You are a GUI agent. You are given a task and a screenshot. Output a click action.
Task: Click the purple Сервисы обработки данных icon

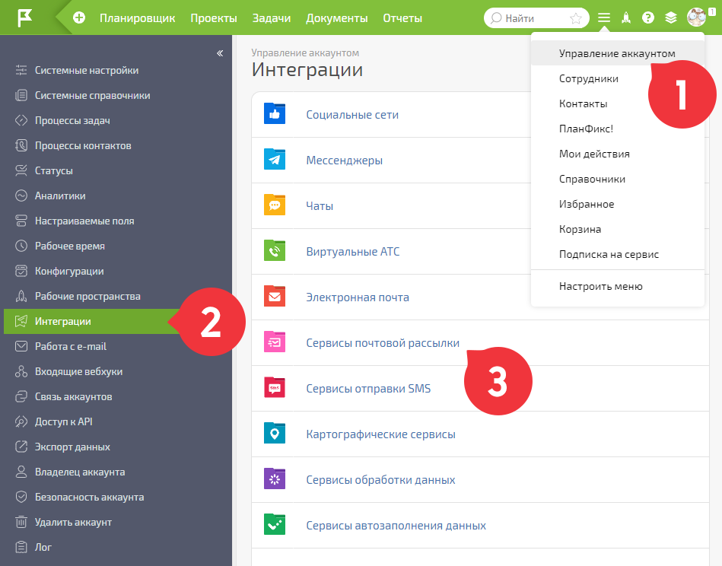tap(275, 479)
